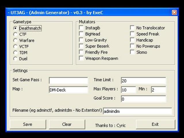Click the 'Goal Score :' label
This screenshot has height=138, width=184.
coord(104,98)
